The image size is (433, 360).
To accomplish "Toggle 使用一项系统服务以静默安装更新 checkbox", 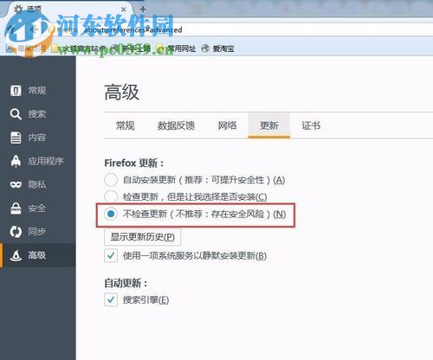I will (x=111, y=255).
